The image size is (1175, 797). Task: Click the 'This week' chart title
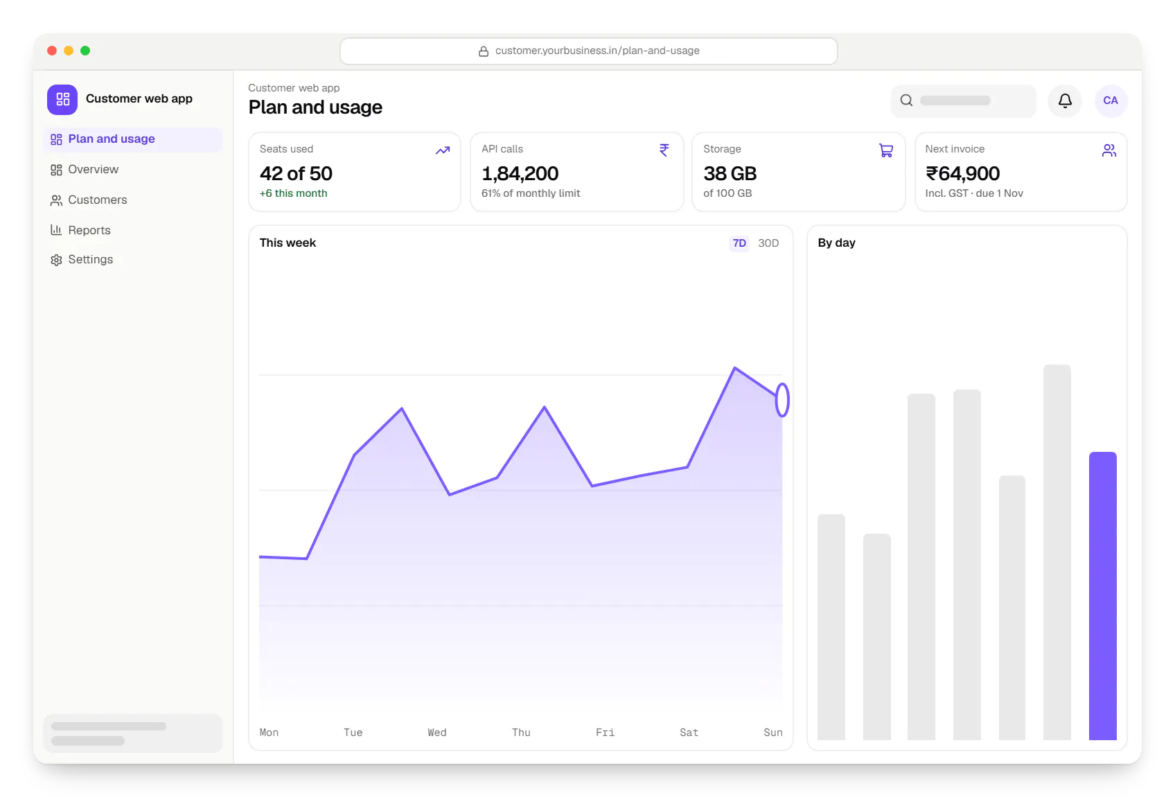pyautogui.click(x=288, y=243)
